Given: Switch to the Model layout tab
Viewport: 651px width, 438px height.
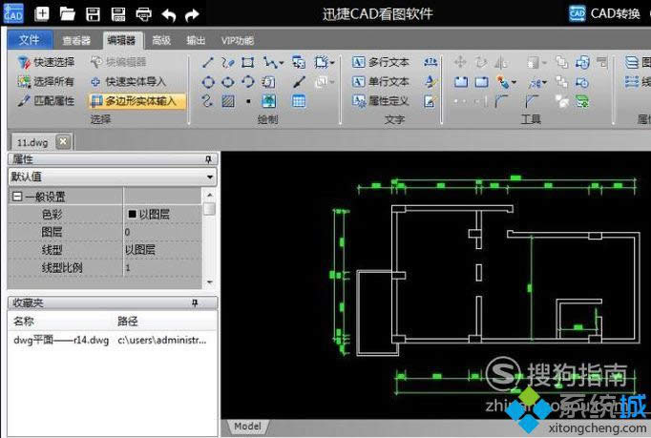Looking at the screenshot, I should (x=247, y=427).
